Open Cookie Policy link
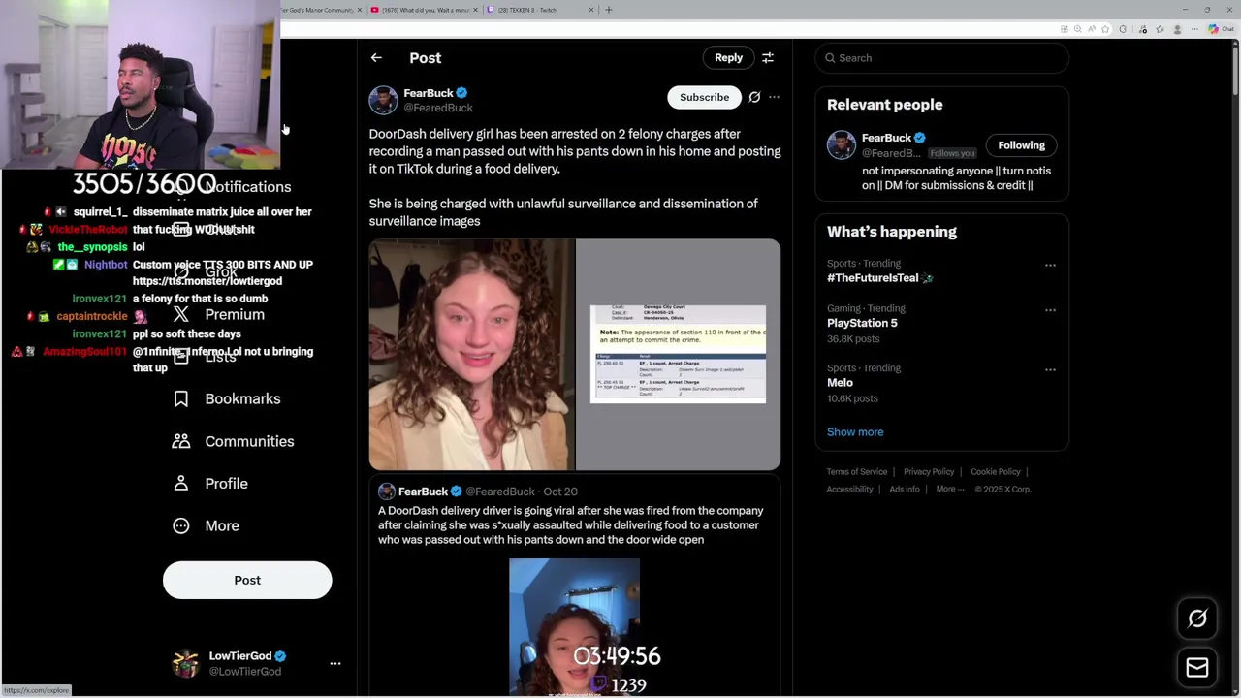Viewport: 1241px width, 698px height. point(996,472)
